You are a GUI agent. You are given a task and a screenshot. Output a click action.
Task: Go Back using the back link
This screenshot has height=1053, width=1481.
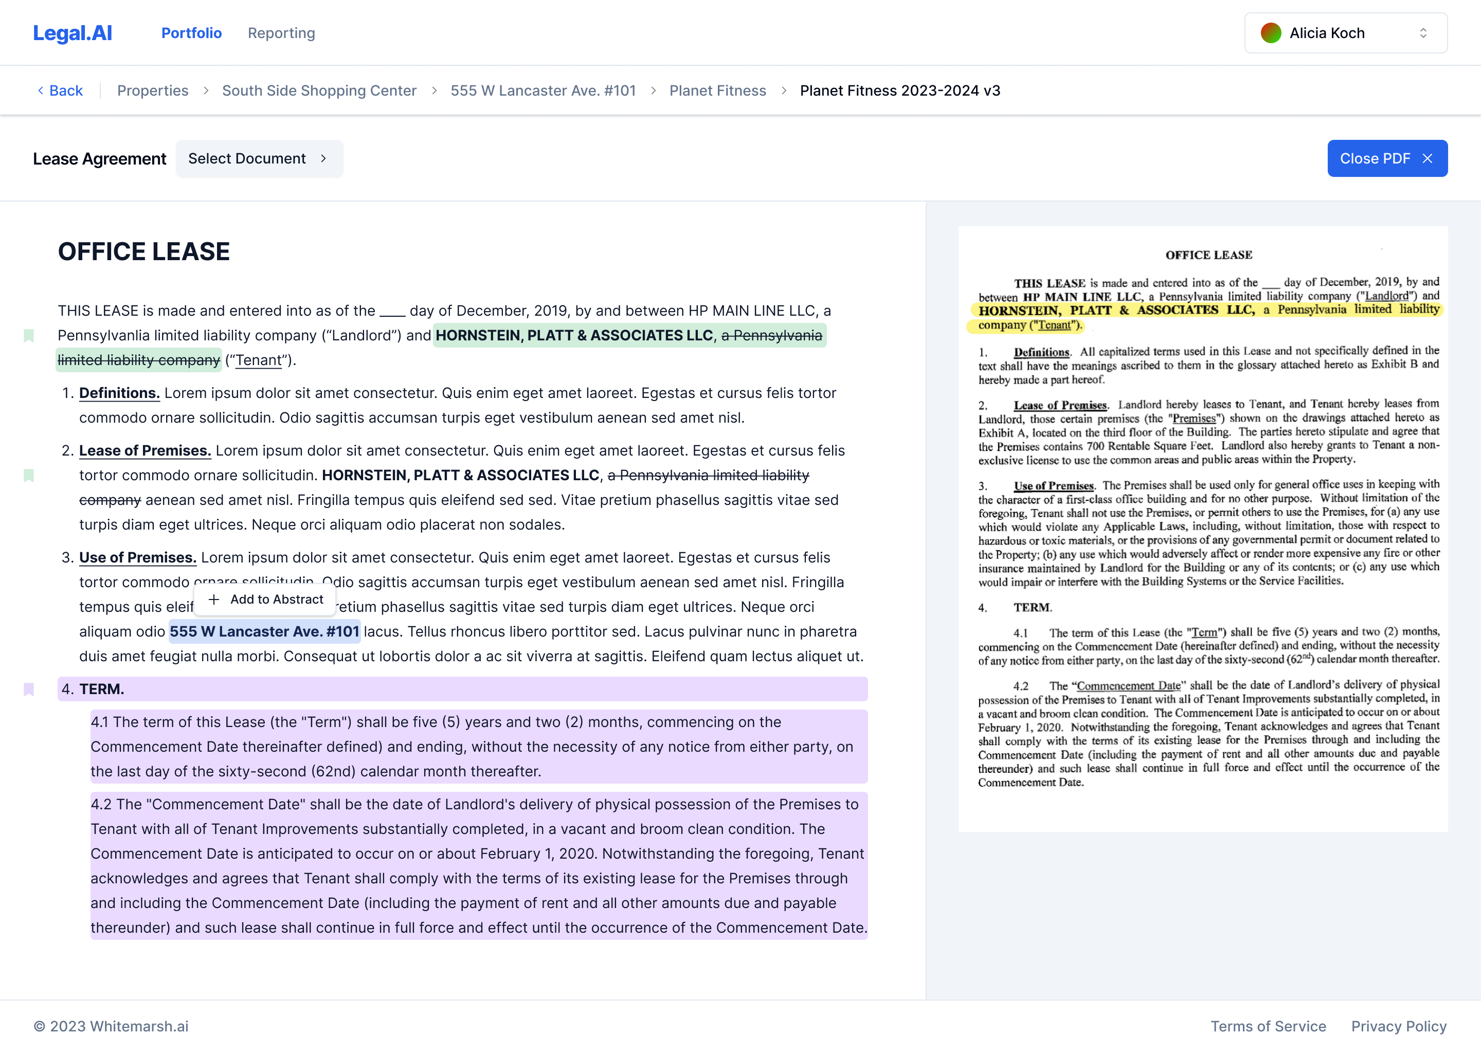(x=60, y=91)
